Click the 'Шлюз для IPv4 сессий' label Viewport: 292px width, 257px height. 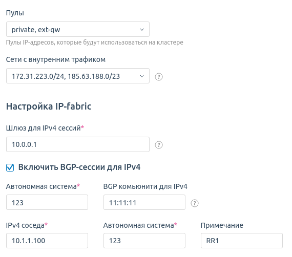click(x=45, y=128)
